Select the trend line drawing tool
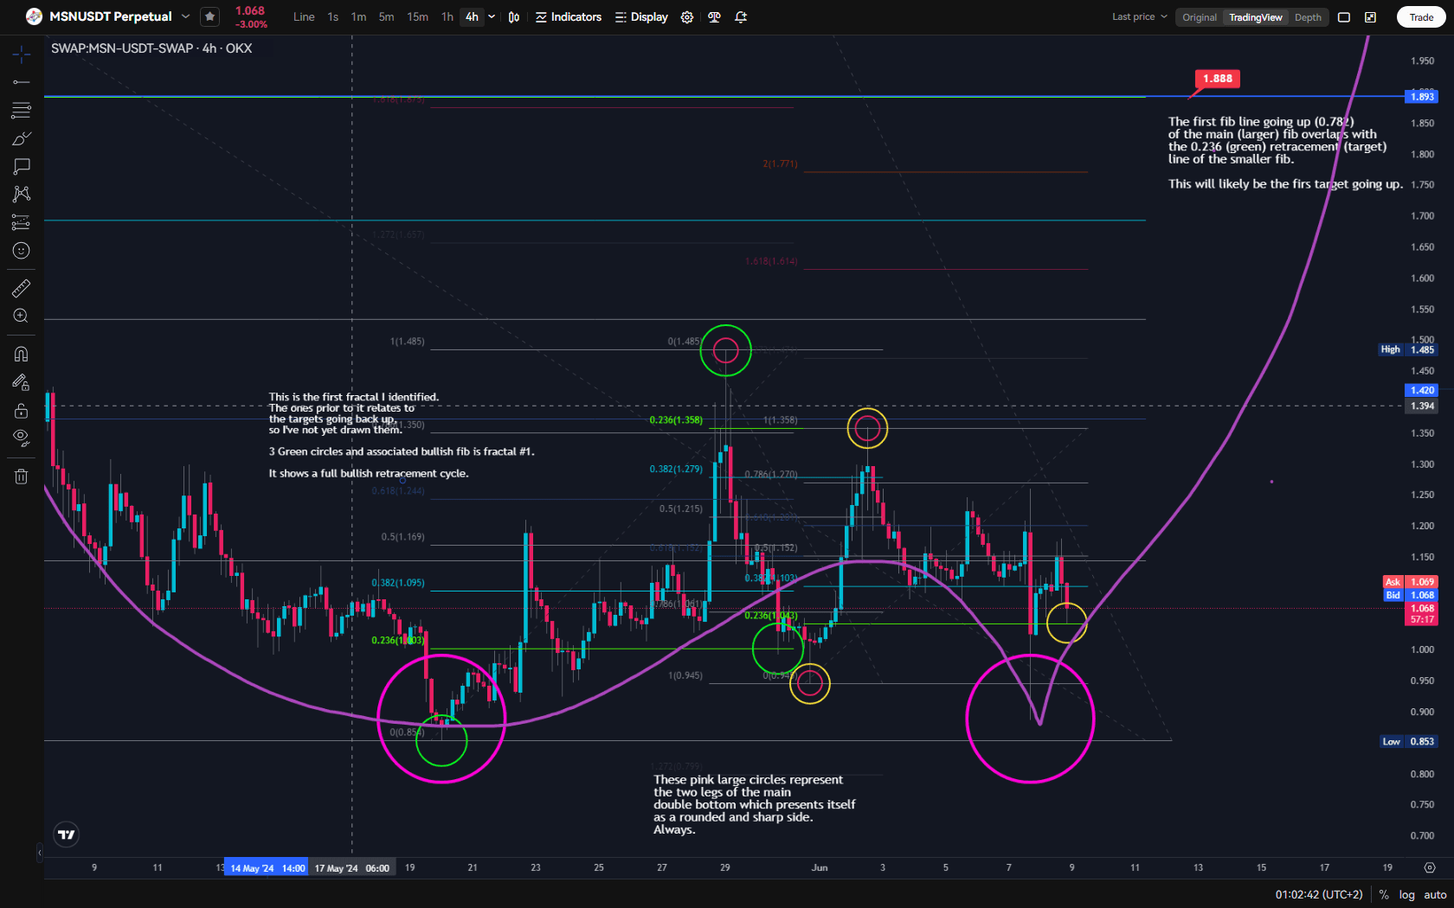This screenshot has width=1454, height=908. [x=22, y=82]
